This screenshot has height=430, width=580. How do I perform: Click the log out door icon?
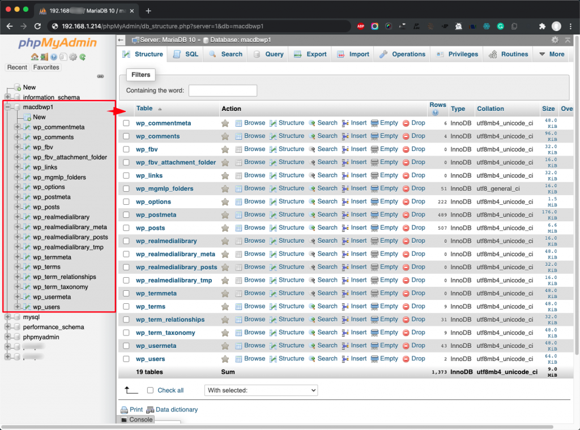pyautogui.click(x=44, y=57)
